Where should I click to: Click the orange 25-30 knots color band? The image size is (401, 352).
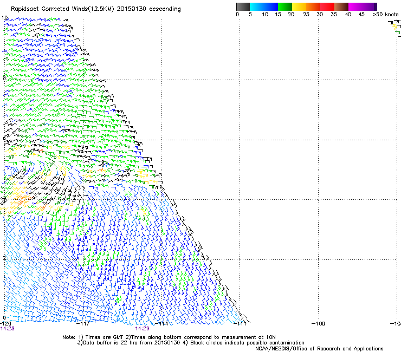pyautogui.click(x=313, y=6)
